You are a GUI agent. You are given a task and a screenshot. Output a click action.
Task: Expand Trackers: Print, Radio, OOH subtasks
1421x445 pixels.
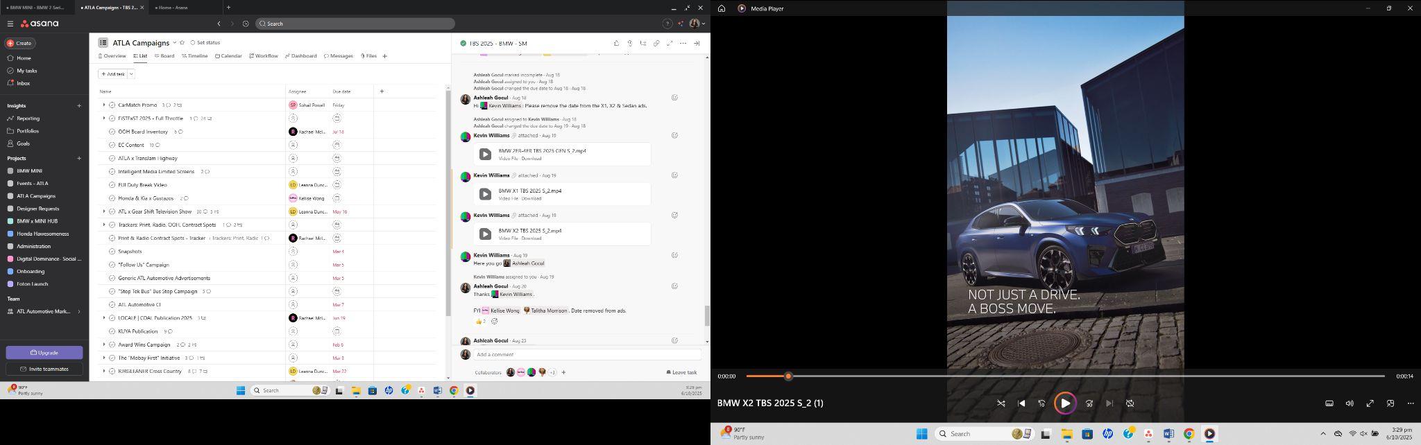(104, 225)
